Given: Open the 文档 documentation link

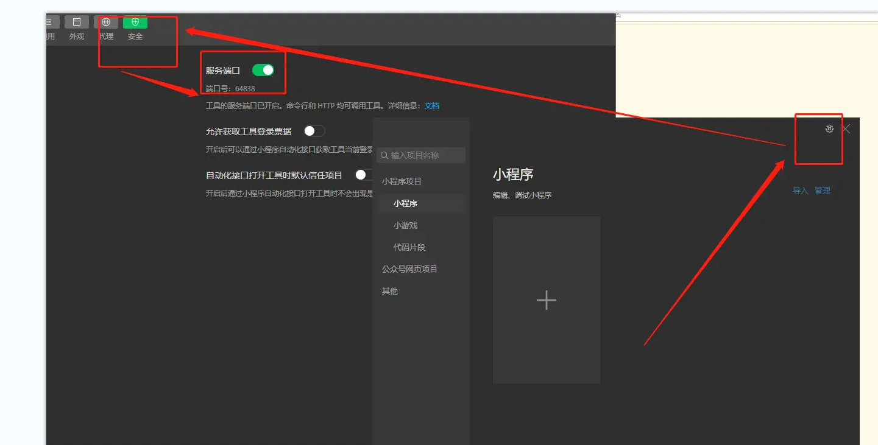Looking at the screenshot, I should pyautogui.click(x=431, y=105).
